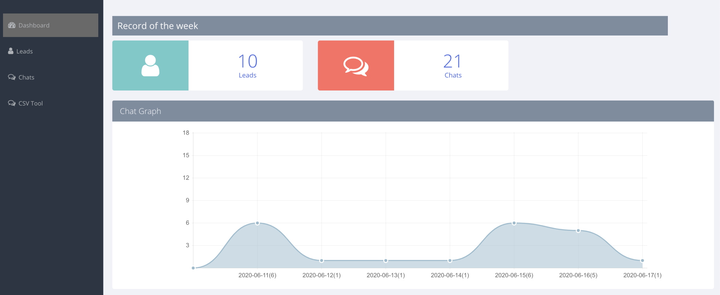This screenshot has height=295, width=720.
Task: Click the 21 Chats count card
Action: tap(413, 65)
